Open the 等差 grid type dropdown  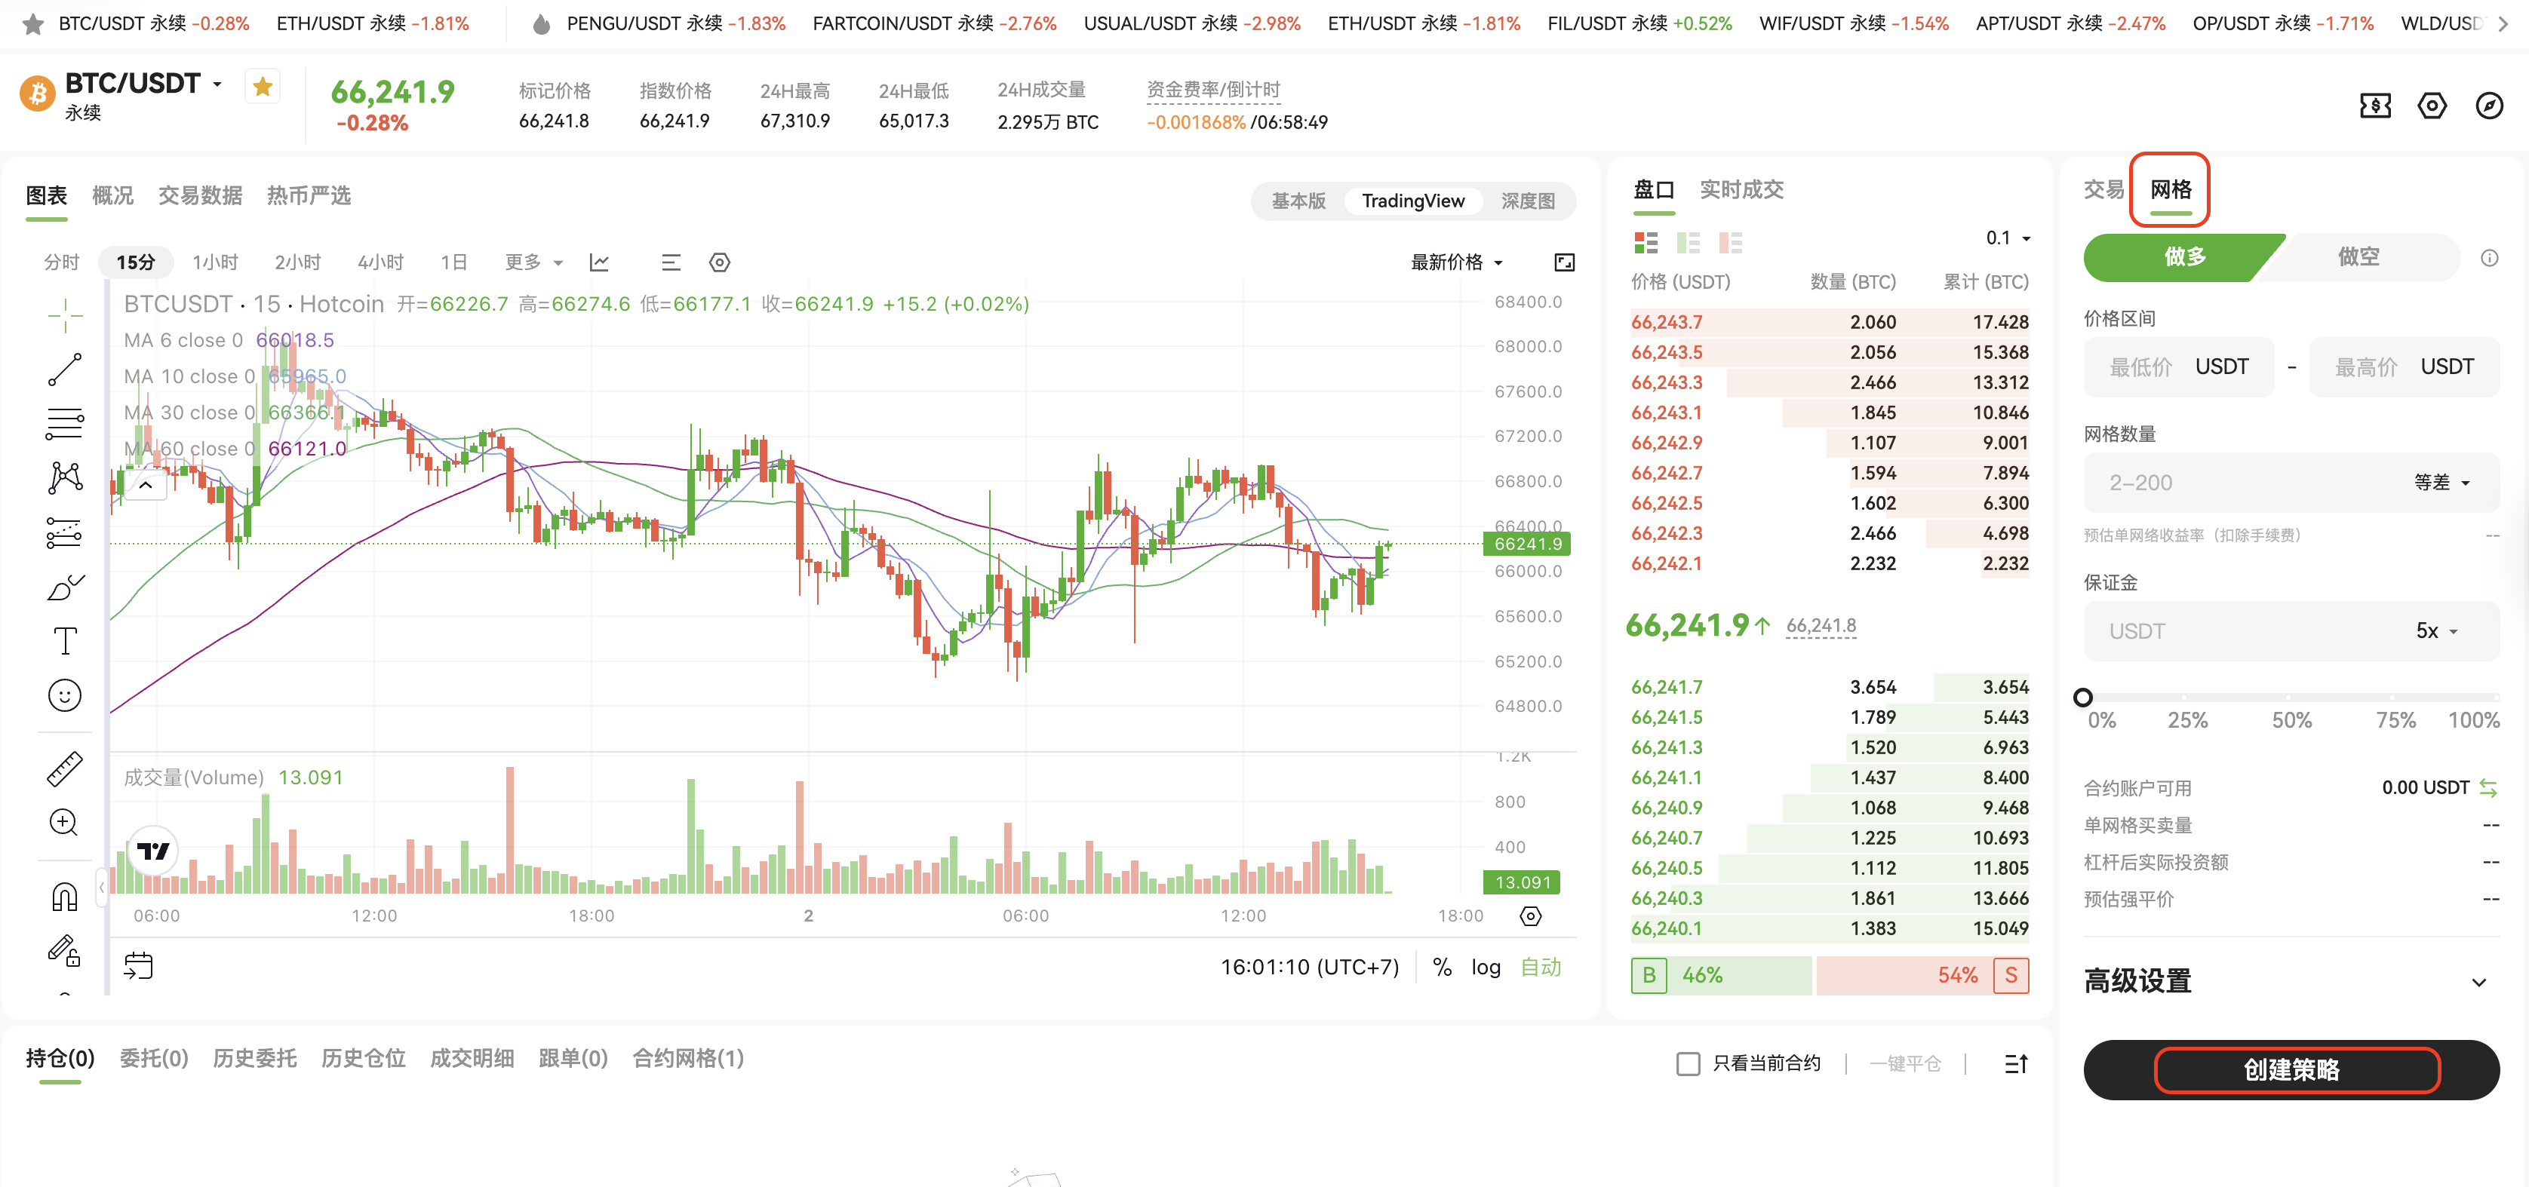click(x=2441, y=483)
